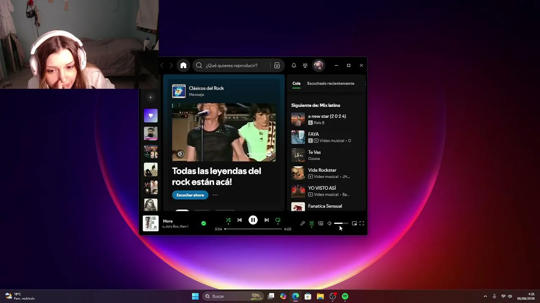
Task: Toggle repeat mode
Action: pyautogui.click(x=278, y=220)
